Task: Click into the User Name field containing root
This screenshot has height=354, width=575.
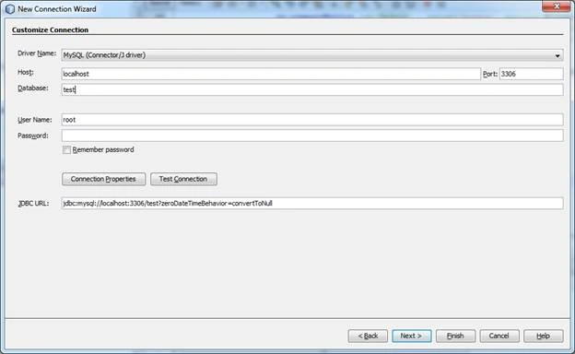Action: tap(312, 120)
